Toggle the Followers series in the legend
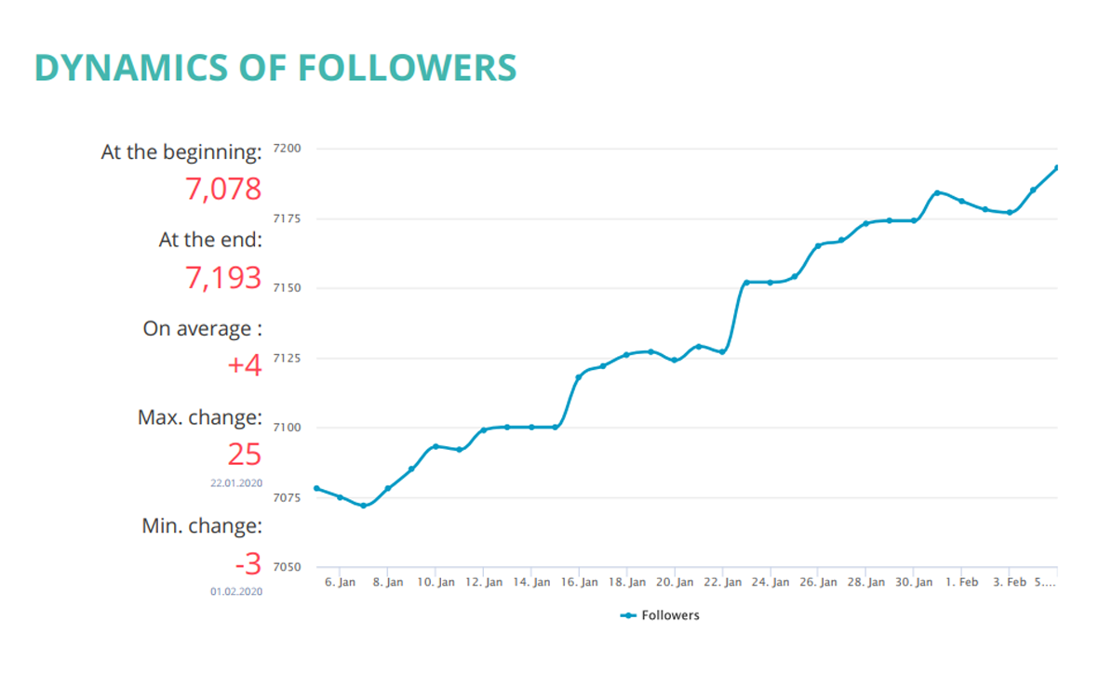Screen dimensions: 1113x699 coord(660,615)
